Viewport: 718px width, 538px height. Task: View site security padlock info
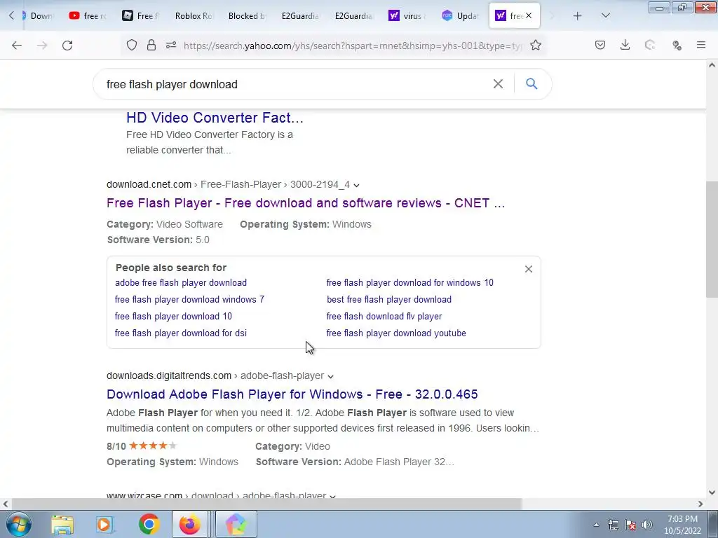(x=151, y=46)
